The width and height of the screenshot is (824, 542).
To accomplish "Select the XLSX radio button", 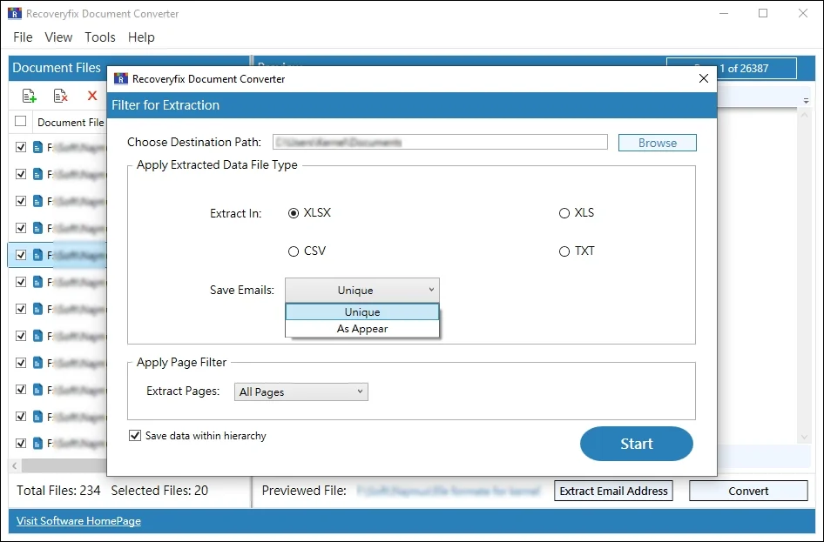I will 294,213.
